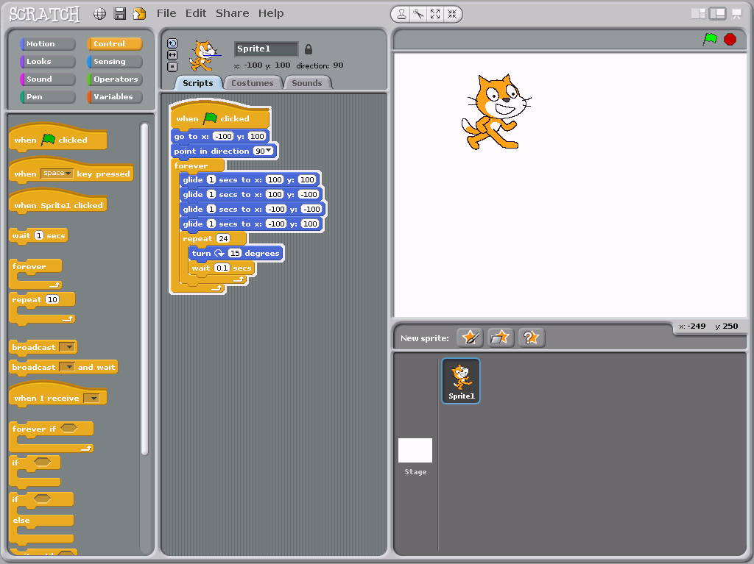Toggle the sprite drag lock
Image resolution: width=754 pixels, height=564 pixels.
click(309, 49)
